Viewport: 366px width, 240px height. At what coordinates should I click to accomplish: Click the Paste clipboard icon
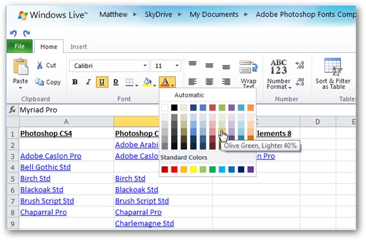21,66
